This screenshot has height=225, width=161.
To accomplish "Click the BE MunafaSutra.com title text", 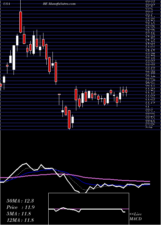I will (59, 4).
